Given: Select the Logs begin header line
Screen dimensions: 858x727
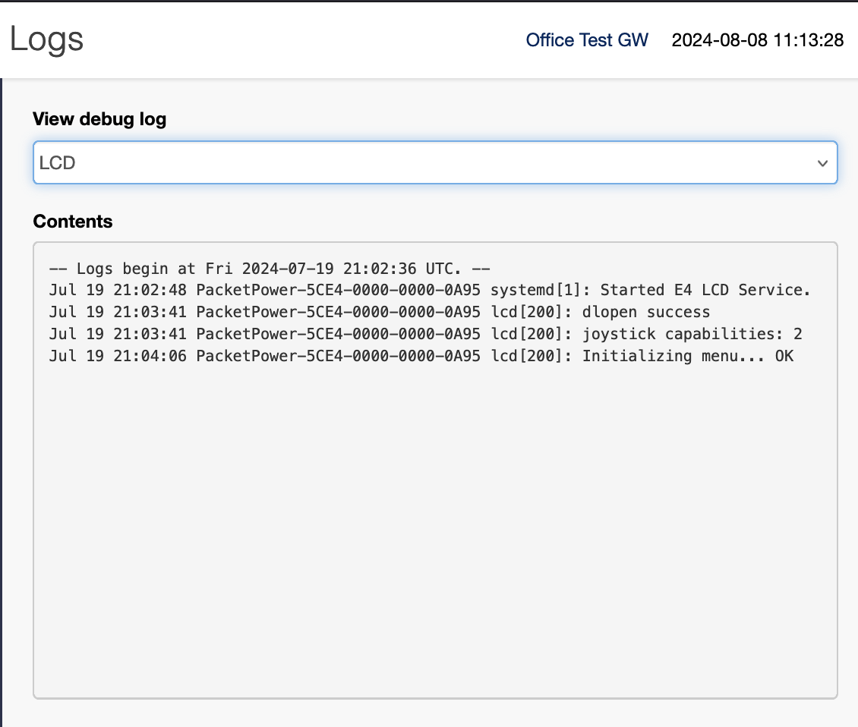Looking at the screenshot, I should click(x=268, y=268).
